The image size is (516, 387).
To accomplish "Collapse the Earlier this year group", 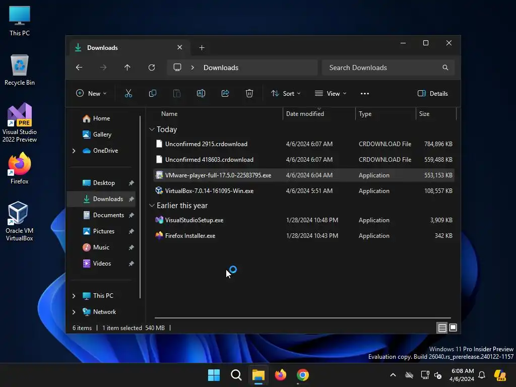I will click(x=152, y=206).
